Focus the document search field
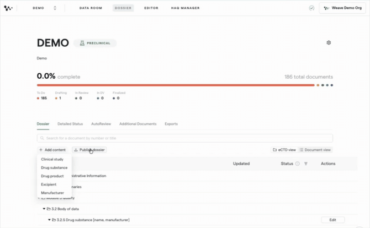 tap(185, 138)
